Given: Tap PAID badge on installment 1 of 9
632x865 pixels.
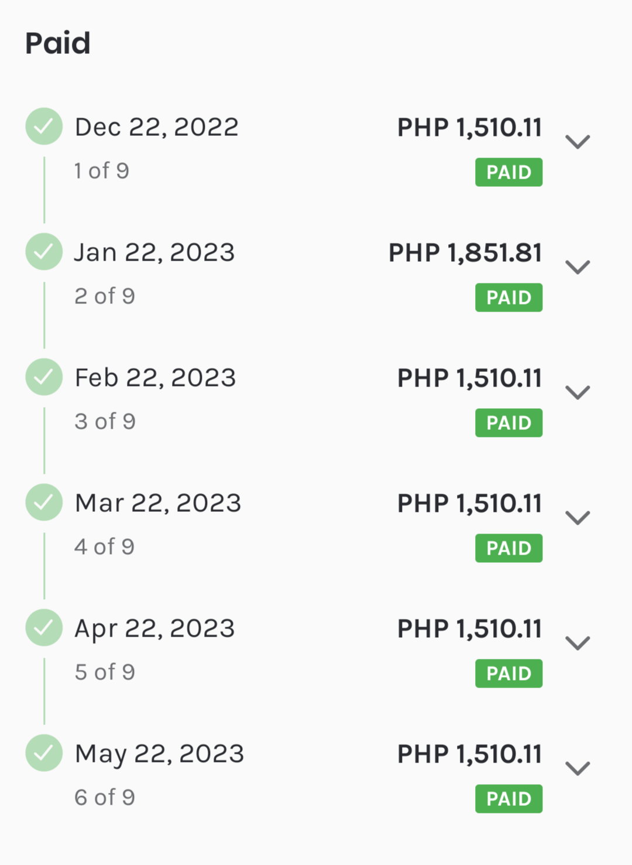Looking at the screenshot, I should coord(509,172).
